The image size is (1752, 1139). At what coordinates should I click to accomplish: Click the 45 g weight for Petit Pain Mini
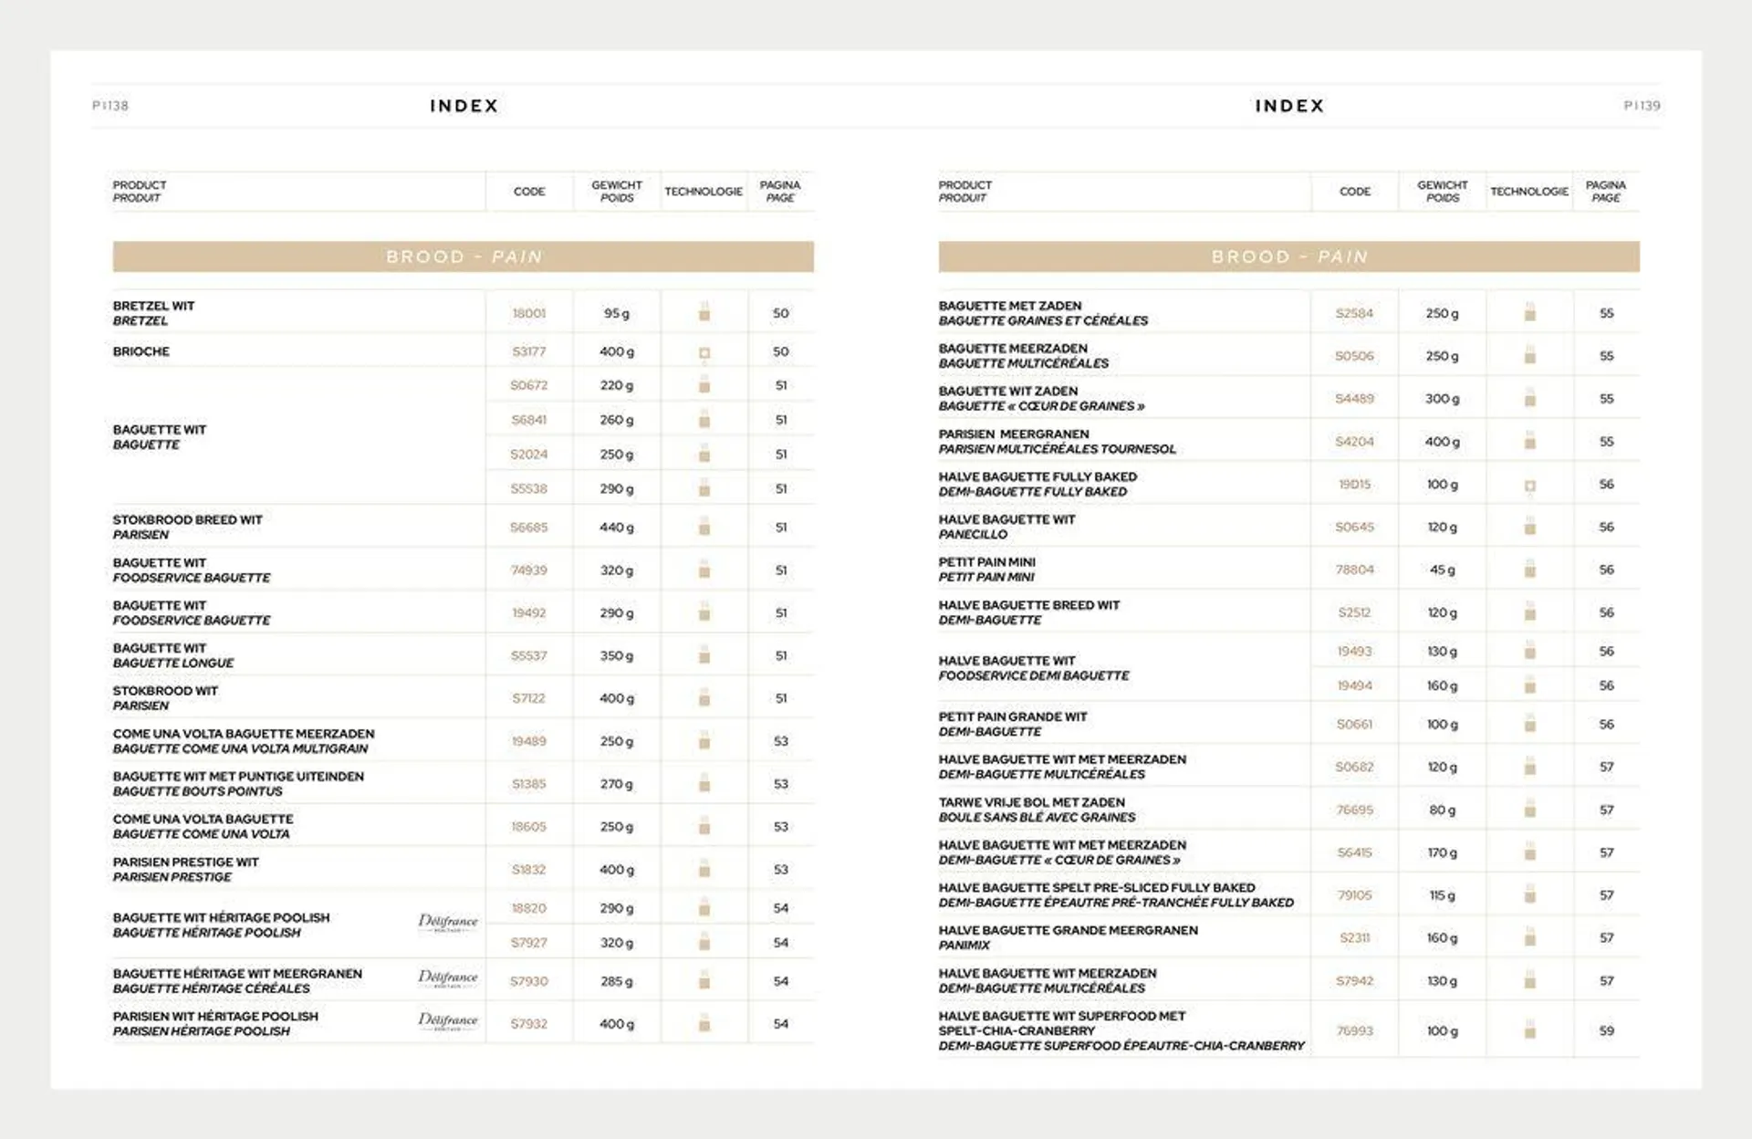point(1443,569)
